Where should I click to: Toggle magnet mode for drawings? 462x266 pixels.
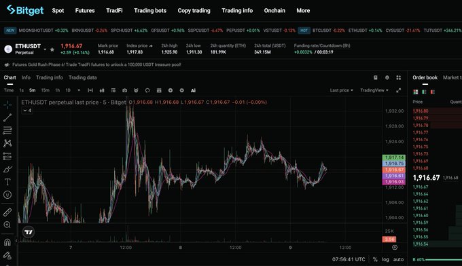pyautogui.click(x=7, y=242)
